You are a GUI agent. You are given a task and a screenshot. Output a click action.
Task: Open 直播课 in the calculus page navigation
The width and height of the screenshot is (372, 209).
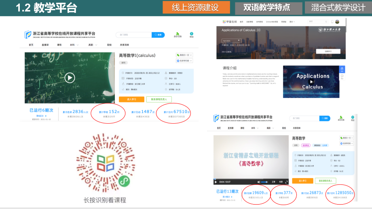point(45,45)
